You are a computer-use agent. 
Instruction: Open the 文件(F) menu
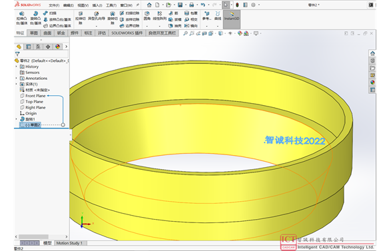click(x=54, y=5)
